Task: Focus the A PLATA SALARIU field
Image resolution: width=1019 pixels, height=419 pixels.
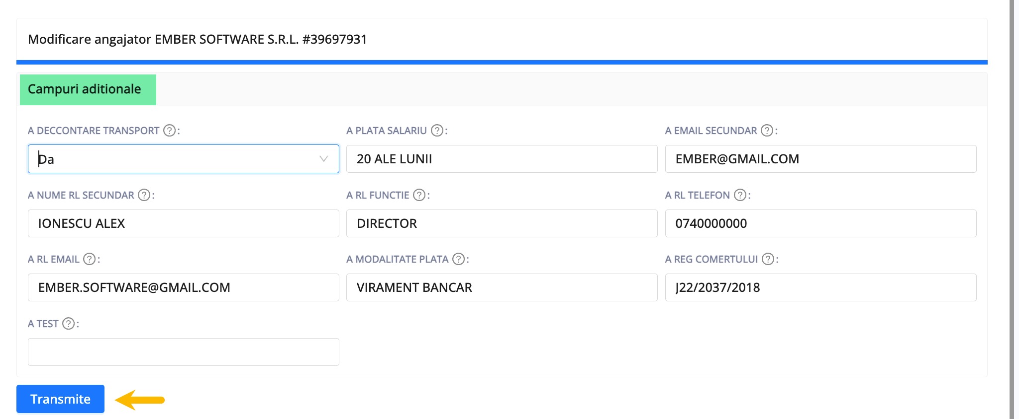Action: 502,159
